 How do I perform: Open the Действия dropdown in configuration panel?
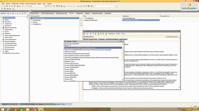pos(4,13)
